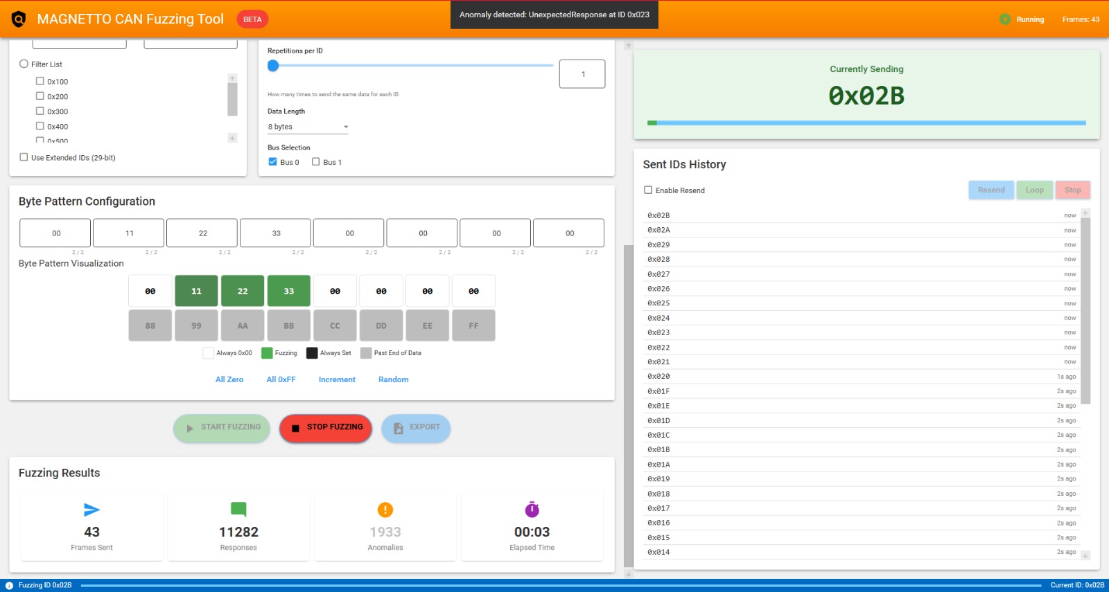Click the green Running status icon
This screenshot has width=1109, height=592.
[1004, 19]
